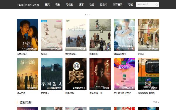
Task: Select the third carousel indicator dot
Action: click(89, 15)
